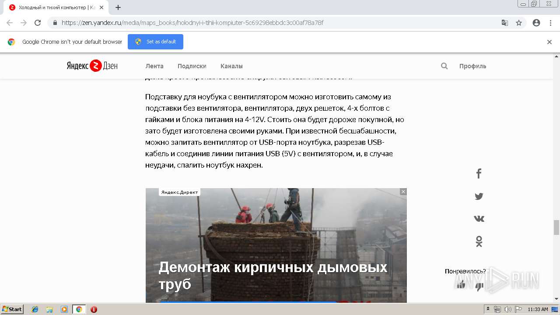The image size is (560, 315).
Task: Open the Opera taskbar icon
Action: pyautogui.click(x=94, y=309)
